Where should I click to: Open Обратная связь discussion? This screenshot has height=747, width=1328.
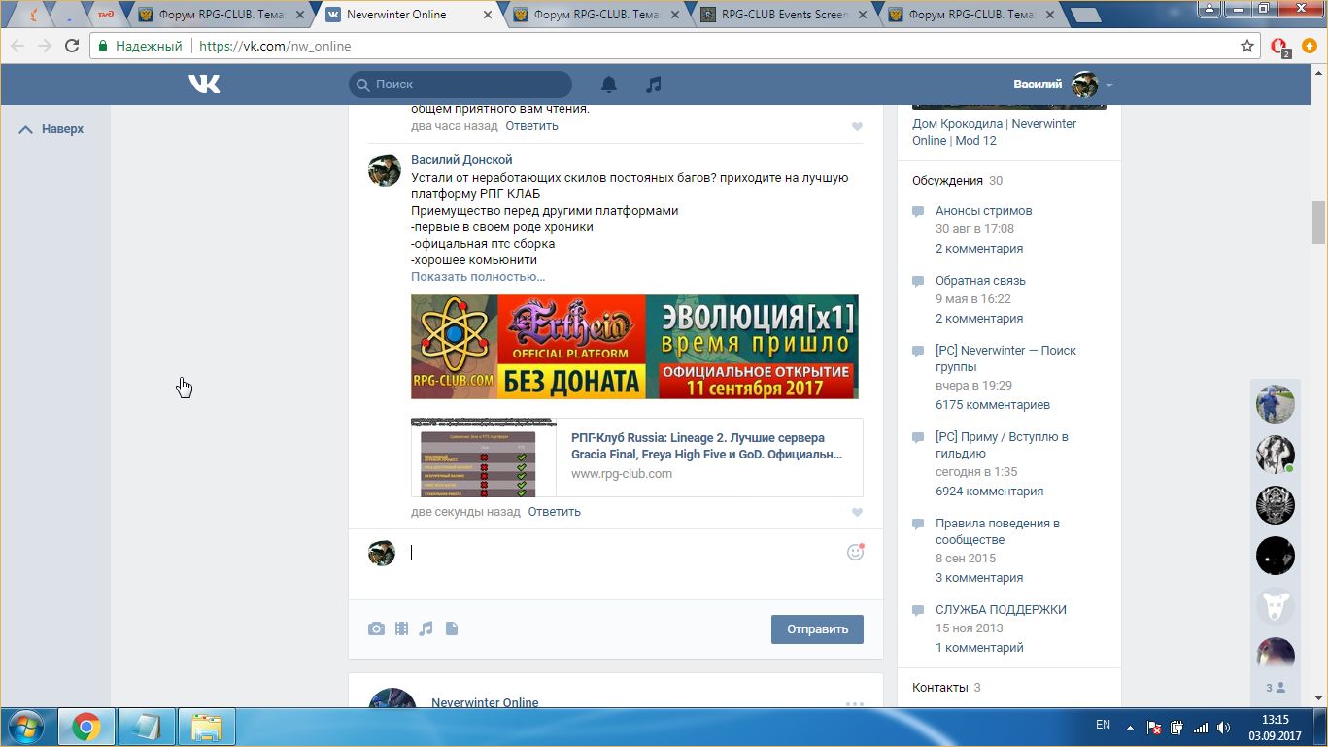(x=980, y=281)
